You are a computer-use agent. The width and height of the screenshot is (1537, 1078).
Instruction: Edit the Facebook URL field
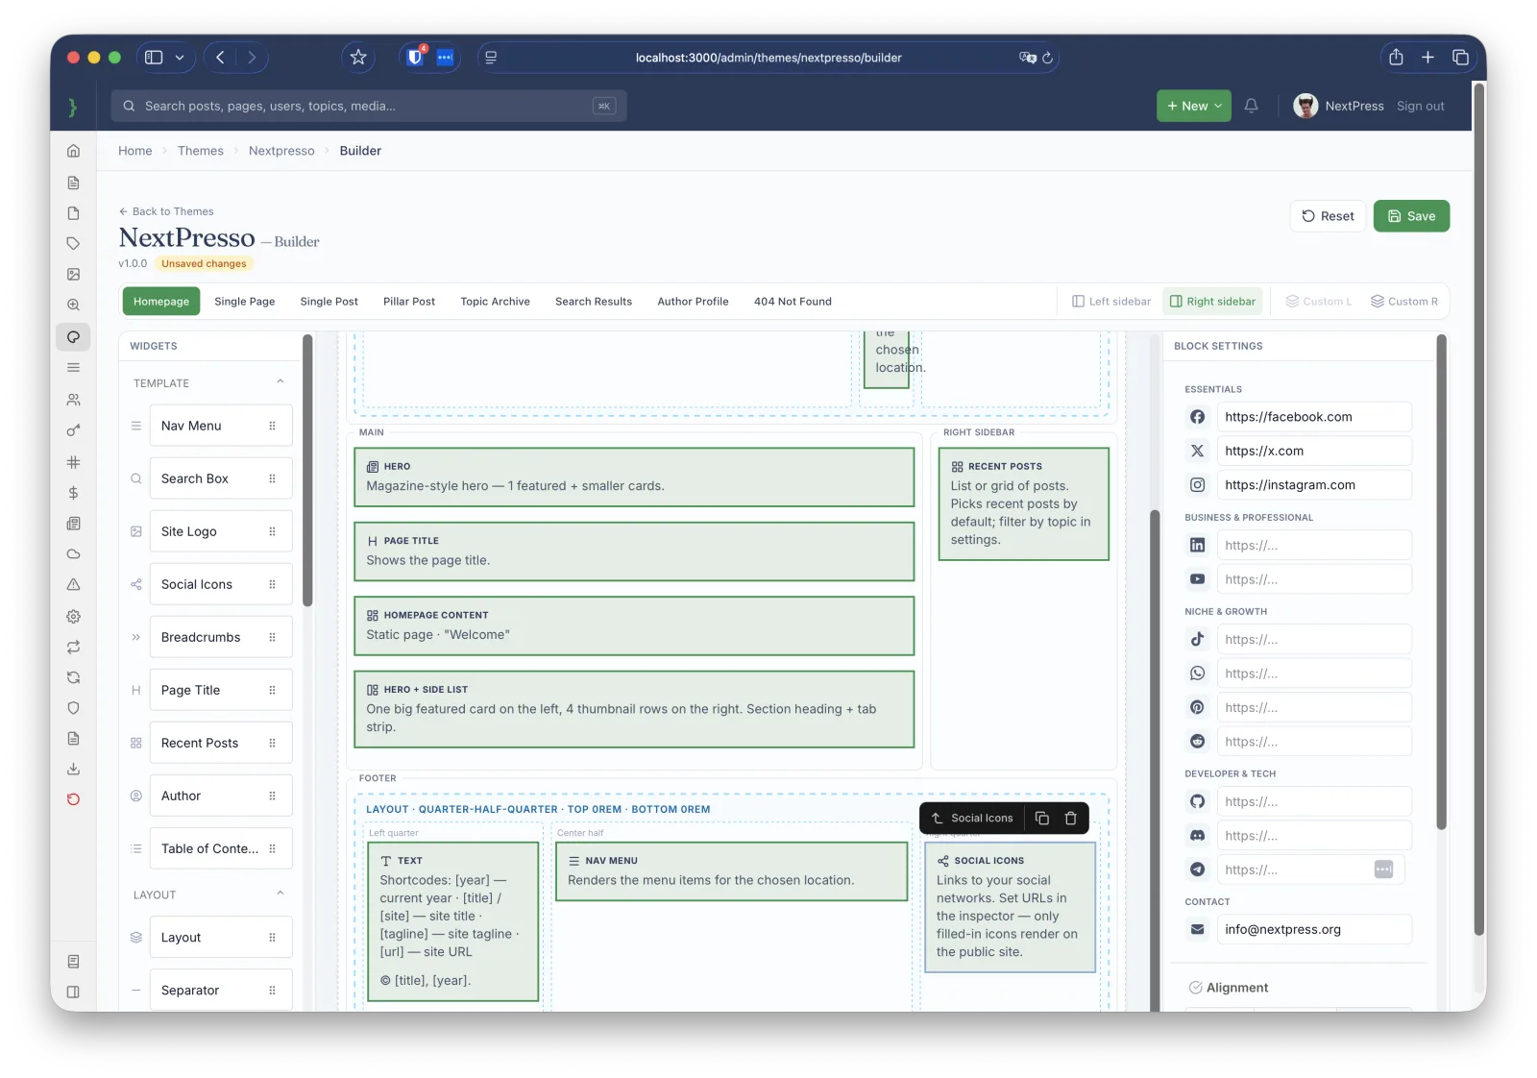(x=1314, y=417)
